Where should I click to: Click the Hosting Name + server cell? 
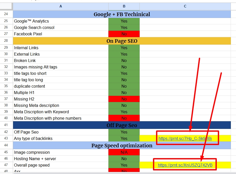pos(61,159)
